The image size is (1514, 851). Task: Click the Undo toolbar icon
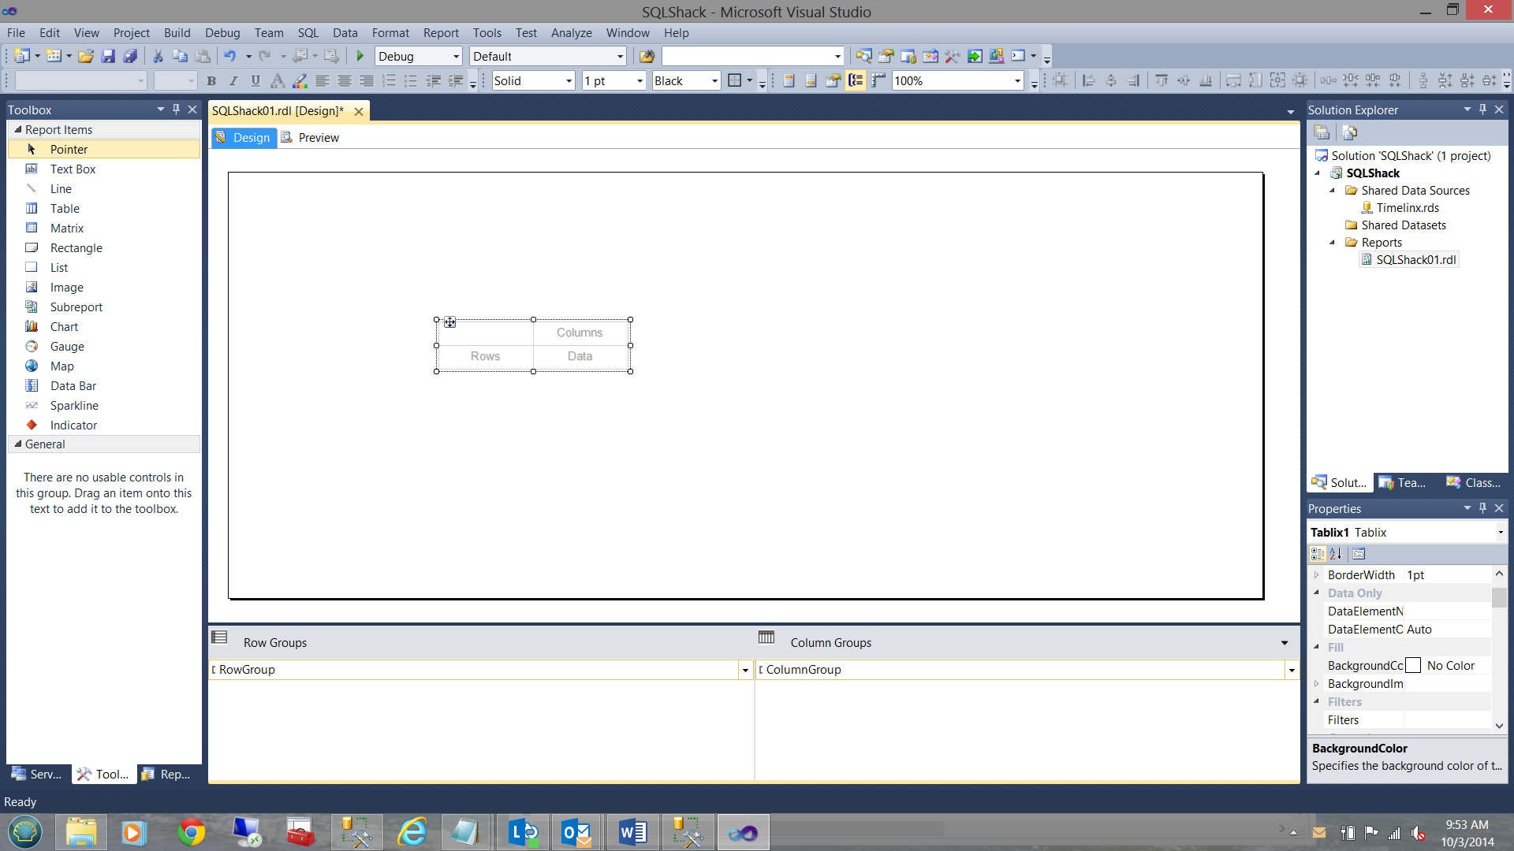point(230,56)
